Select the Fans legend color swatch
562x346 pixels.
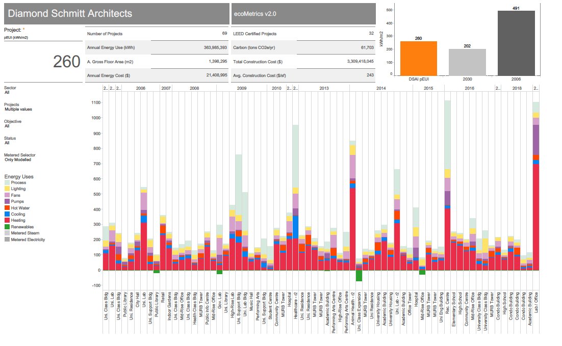pyautogui.click(x=7, y=195)
